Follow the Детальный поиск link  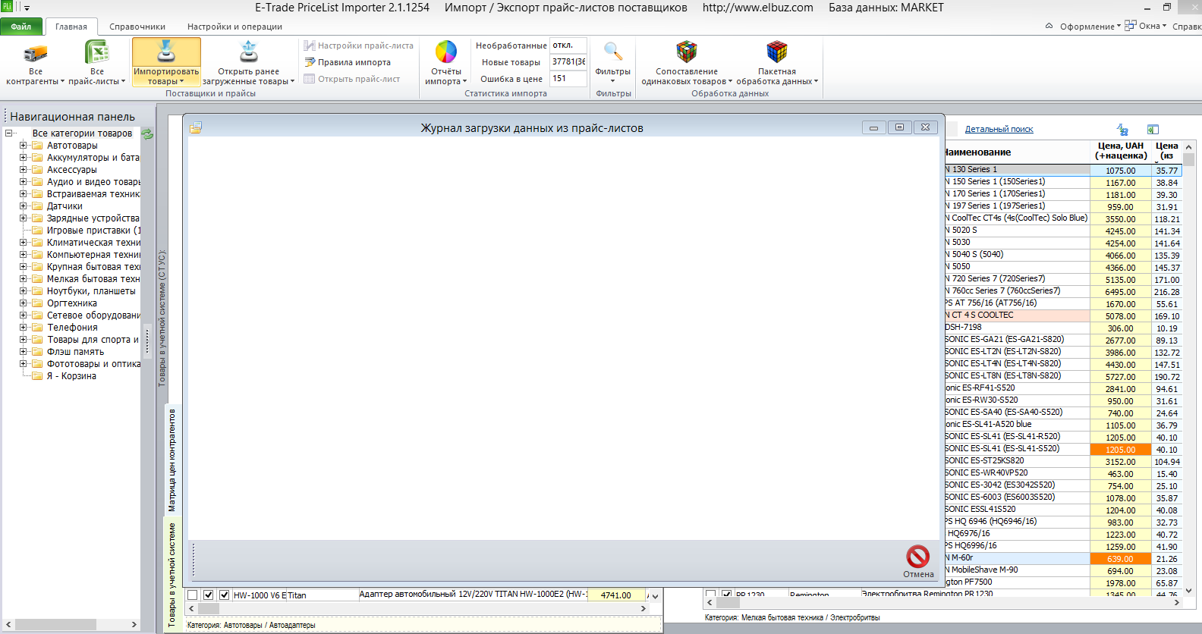[999, 129]
